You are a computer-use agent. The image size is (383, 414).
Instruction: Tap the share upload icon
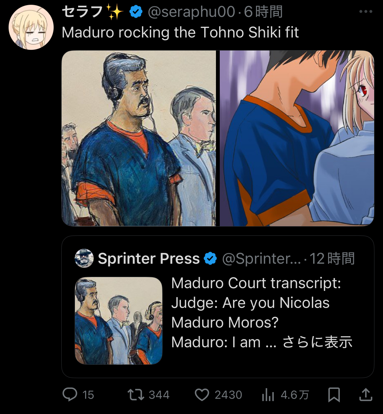[366, 395]
